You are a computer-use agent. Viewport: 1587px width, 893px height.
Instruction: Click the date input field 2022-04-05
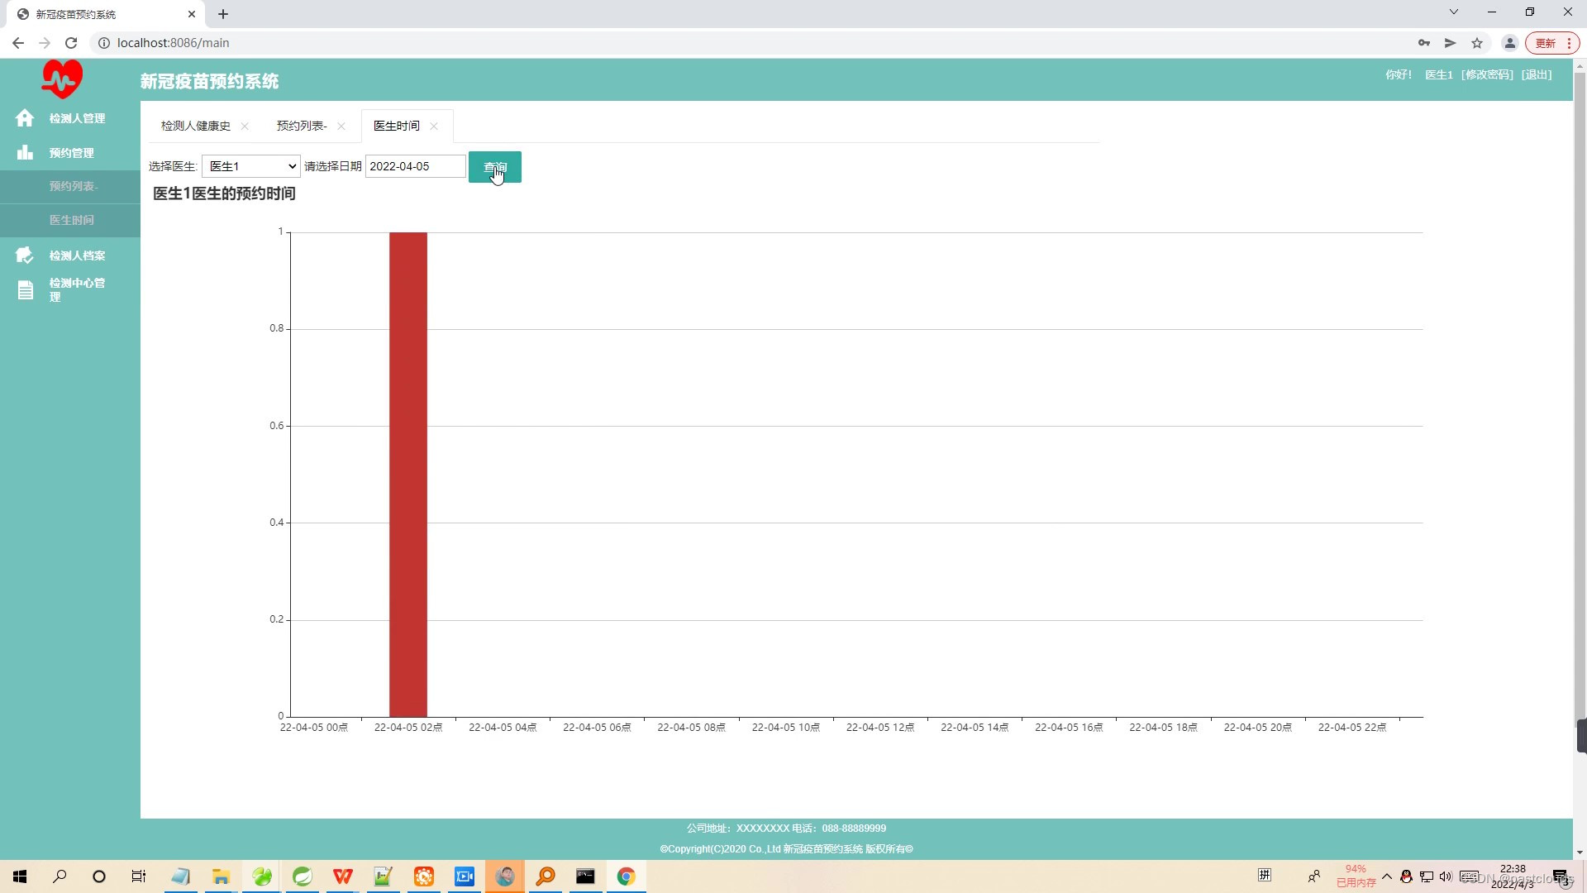click(415, 166)
